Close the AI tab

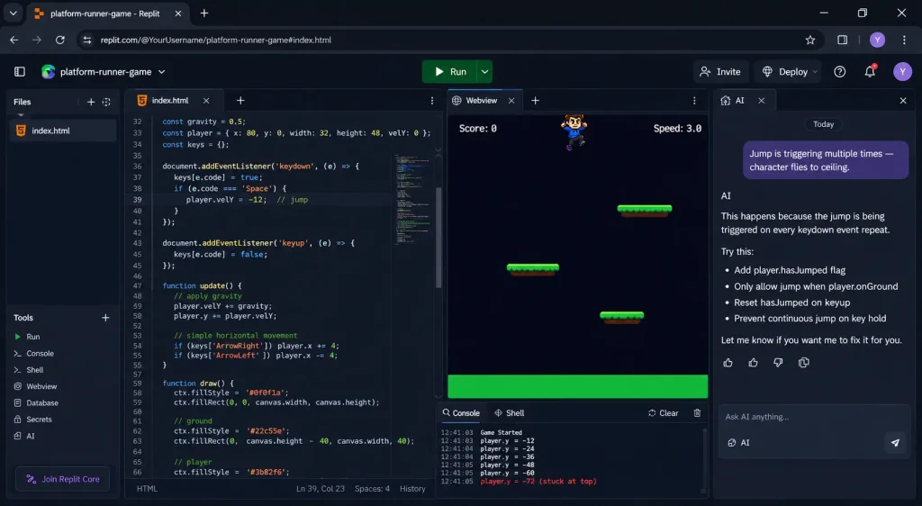[762, 101]
